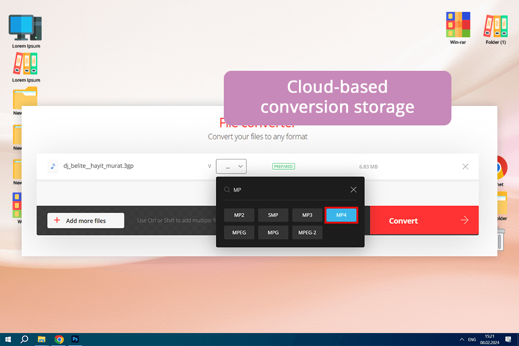
Task: Select the MP4 format option
Action: tap(341, 215)
